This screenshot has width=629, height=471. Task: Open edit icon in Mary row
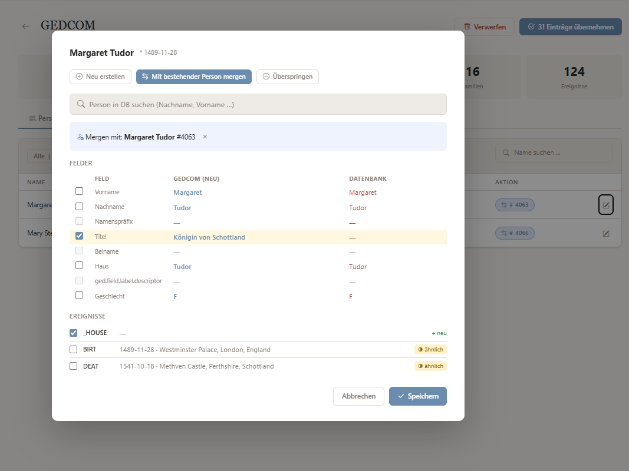coord(606,233)
